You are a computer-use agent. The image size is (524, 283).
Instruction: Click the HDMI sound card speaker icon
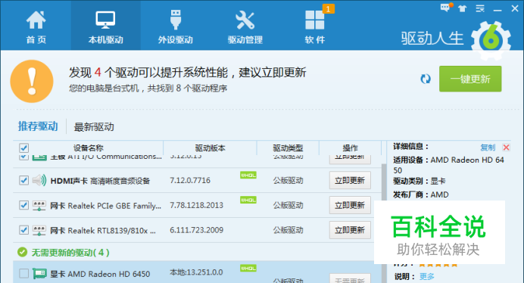click(39, 180)
